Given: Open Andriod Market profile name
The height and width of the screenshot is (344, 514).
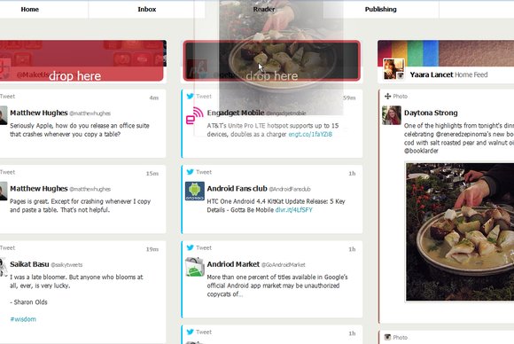Looking at the screenshot, I should (x=233, y=264).
